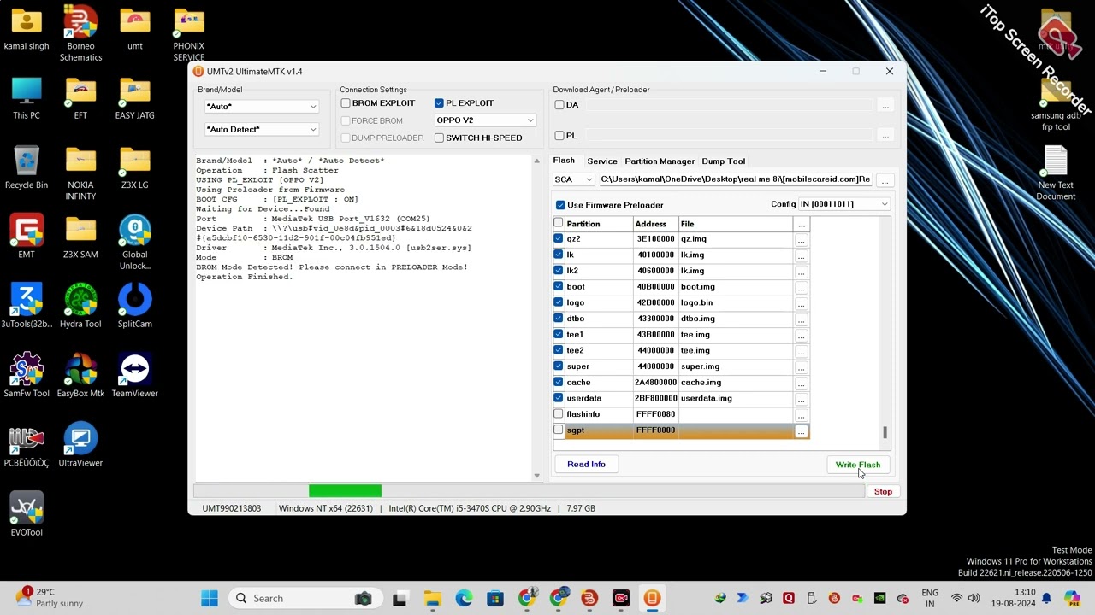
Task: Disable the PL EXPLOIT checkbox
Action: [439, 103]
